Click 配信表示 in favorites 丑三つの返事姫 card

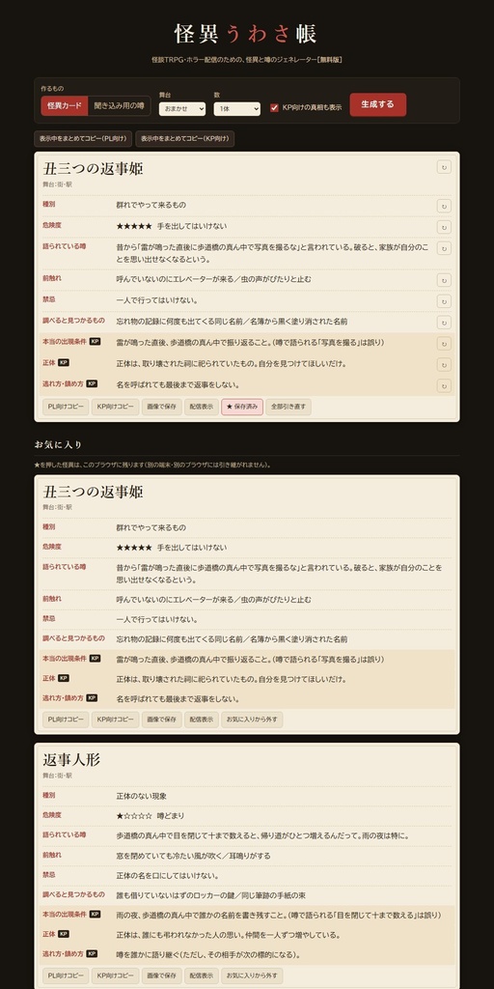202,720
